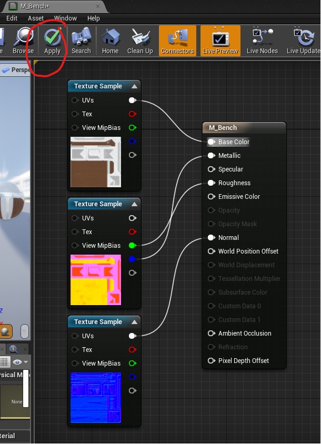Image resolution: width=321 pixels, height=444 pixels.
Task: Open the Edit menu
Action: coord(12,18)
